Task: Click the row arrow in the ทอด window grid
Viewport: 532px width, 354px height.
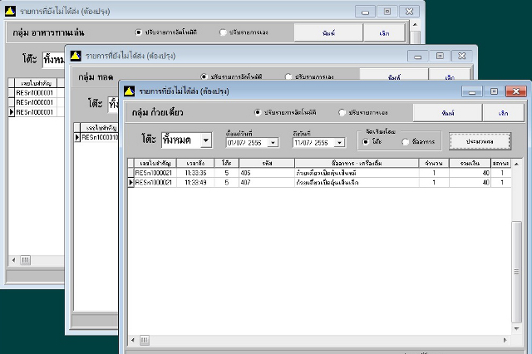Action: pyautogui.click(x=77, y=137)
